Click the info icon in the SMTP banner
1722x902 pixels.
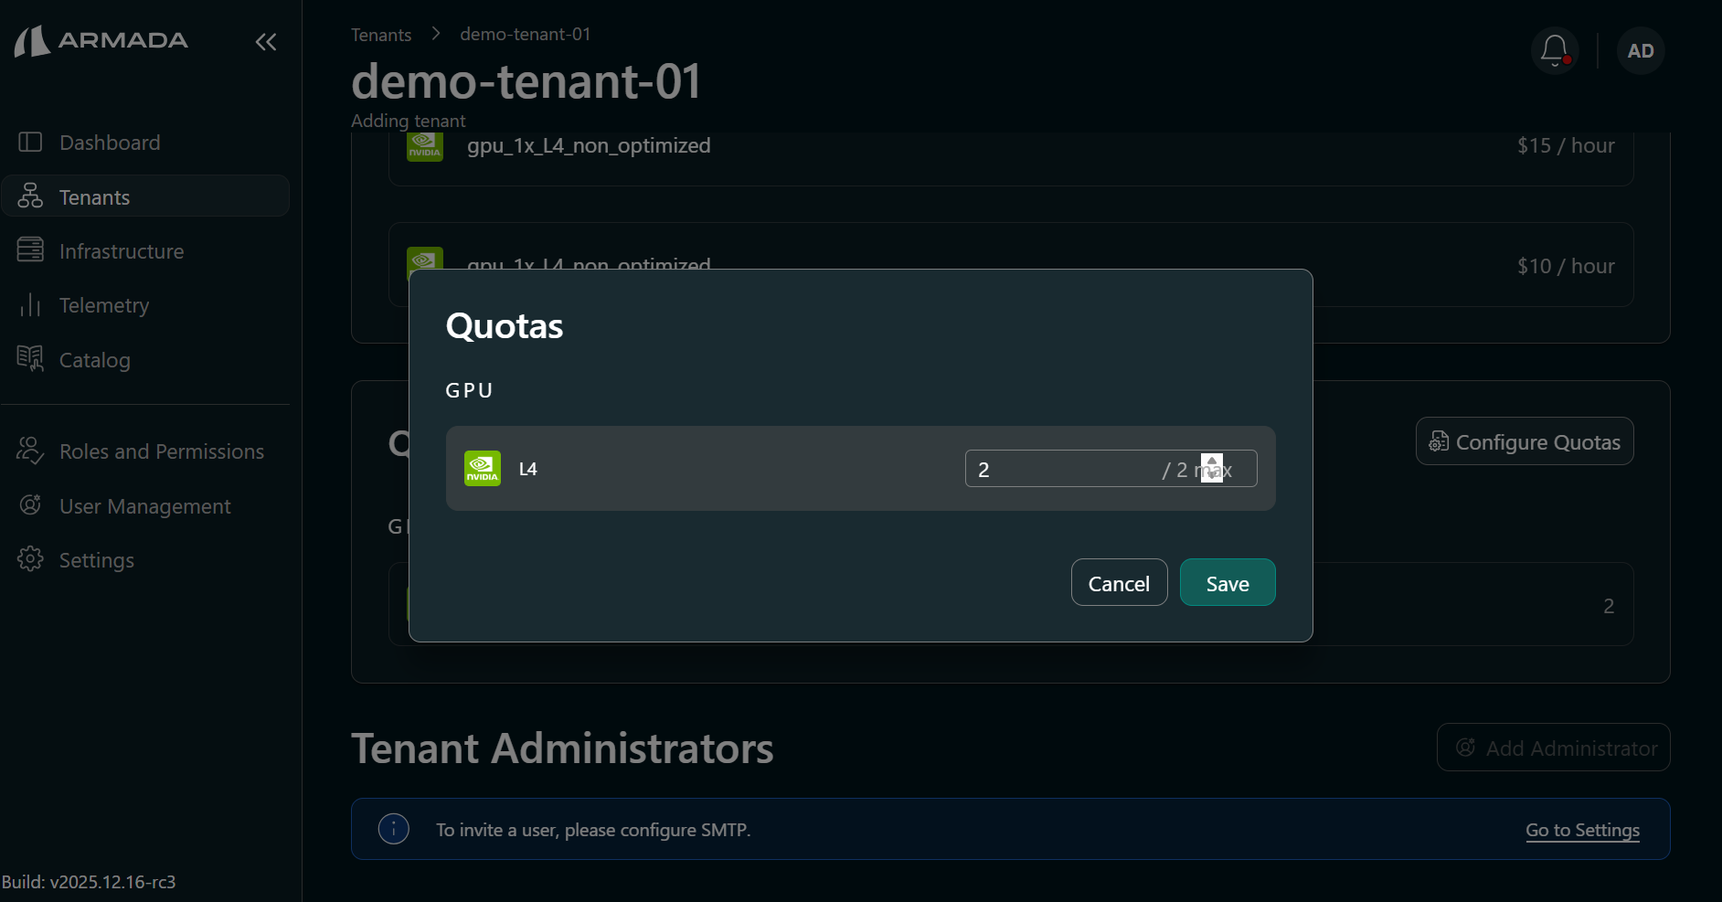[x=394, y=829]
